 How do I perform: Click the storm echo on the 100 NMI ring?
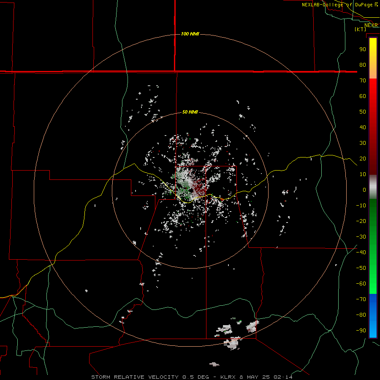233,343
